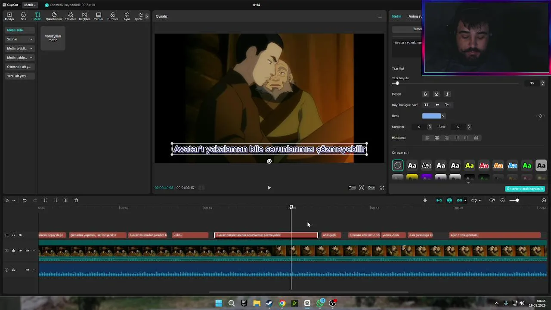Open the Ses audio panel
551x310 pixels.
point(23,16)
